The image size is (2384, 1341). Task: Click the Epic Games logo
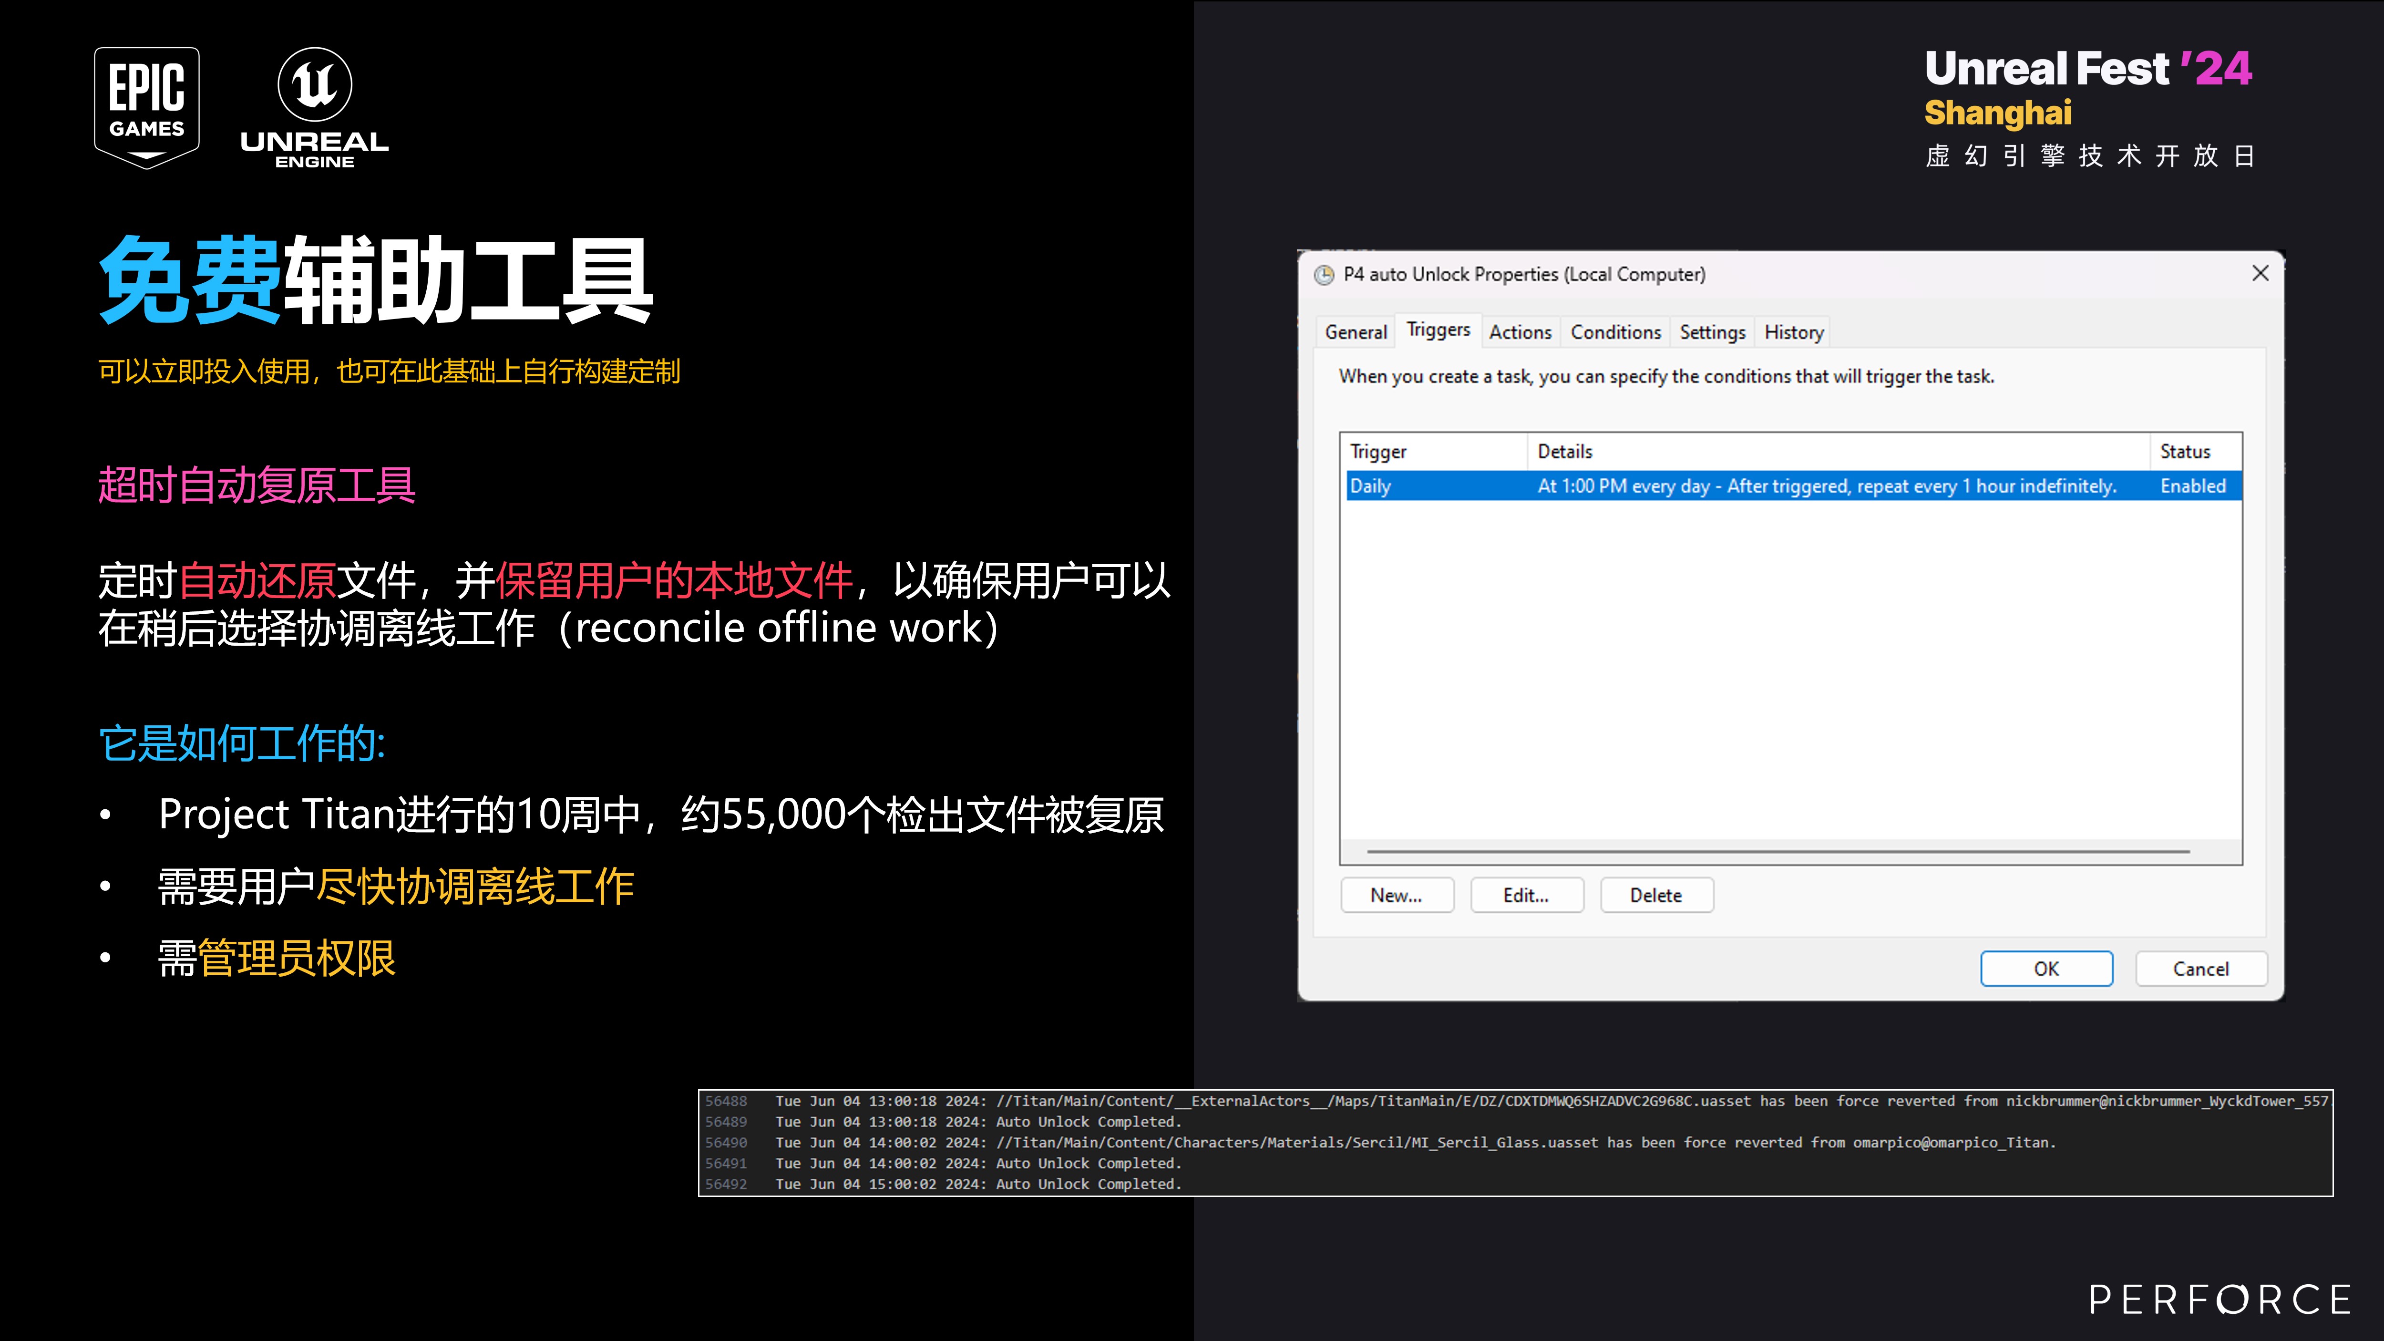(x=147, y=107)
